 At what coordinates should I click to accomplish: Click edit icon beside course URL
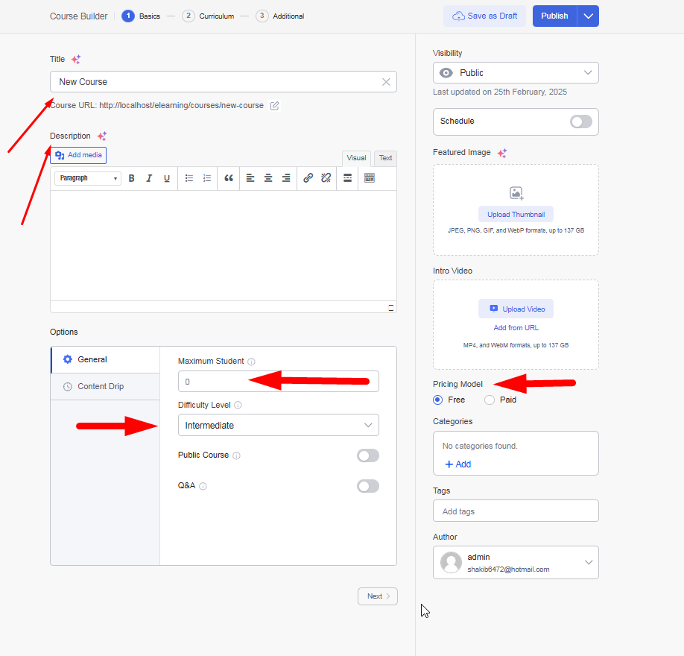pos(275,106)
